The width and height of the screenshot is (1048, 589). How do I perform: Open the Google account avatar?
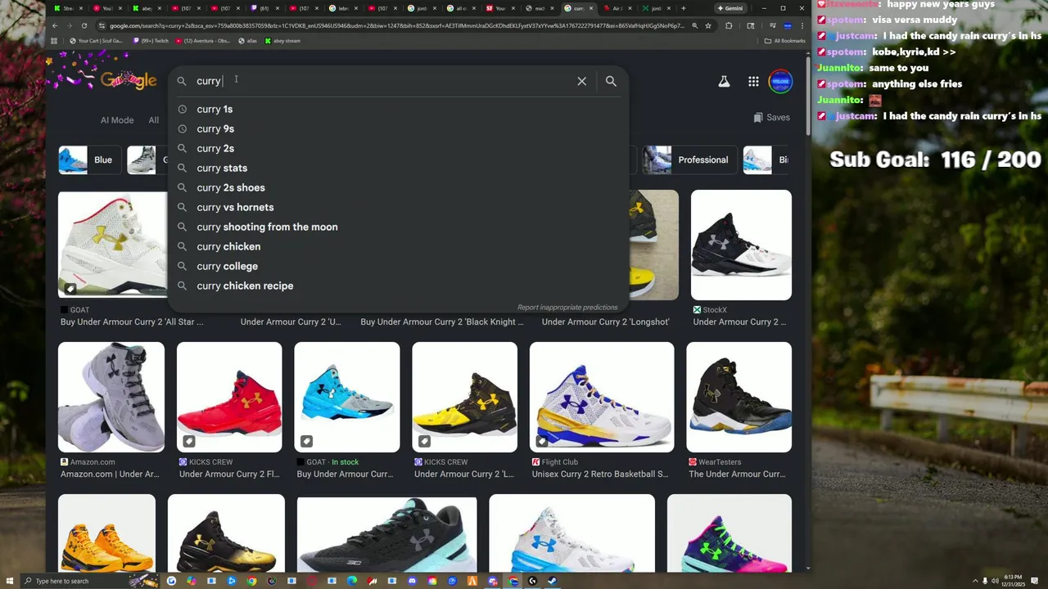coord(780,81)
